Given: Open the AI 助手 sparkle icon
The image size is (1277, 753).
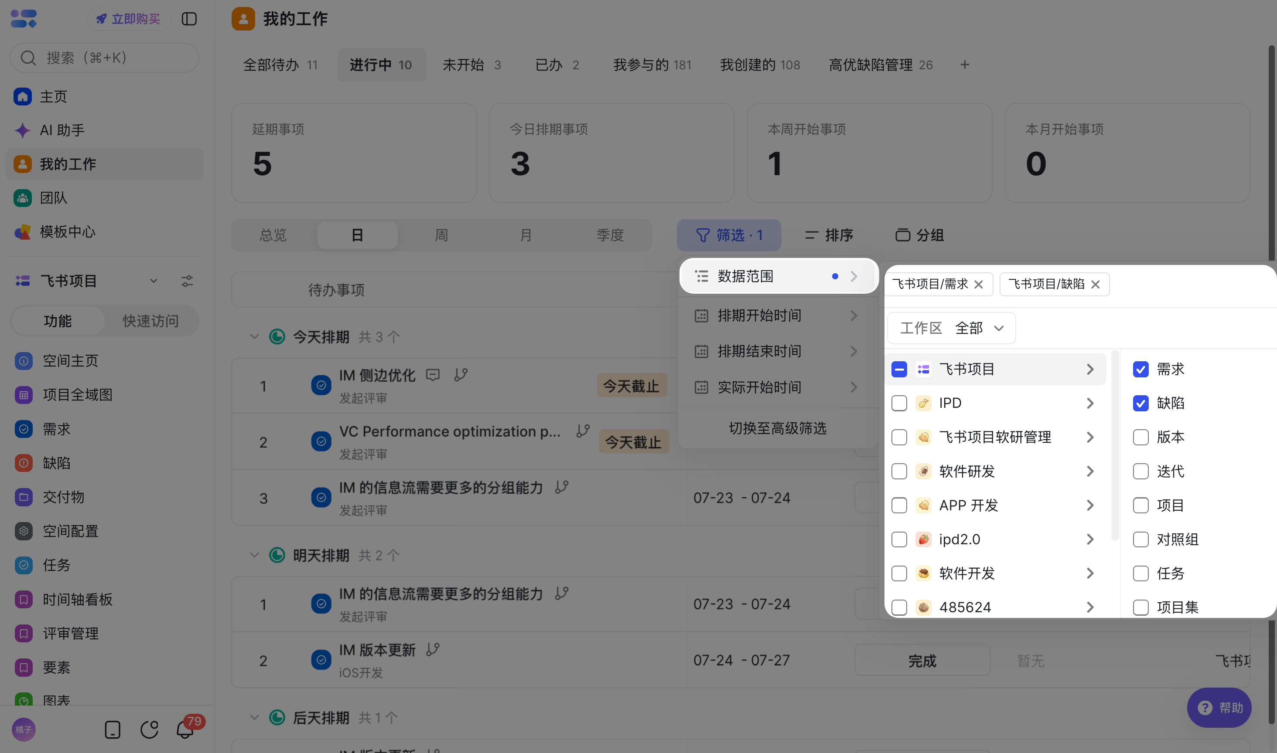Looking at the screenshot, I should (22, 130).
